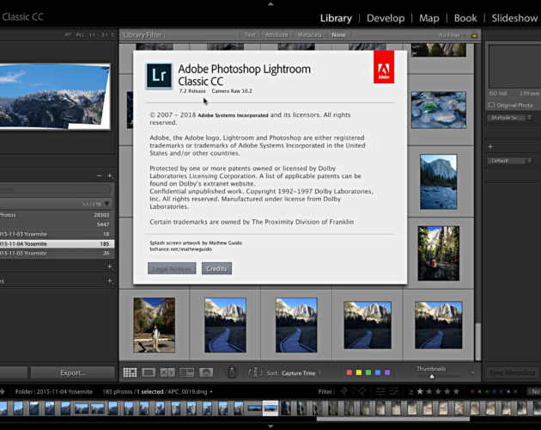
Task: Apply yellow color label from toolbar
Action: (x=358, y=372)
